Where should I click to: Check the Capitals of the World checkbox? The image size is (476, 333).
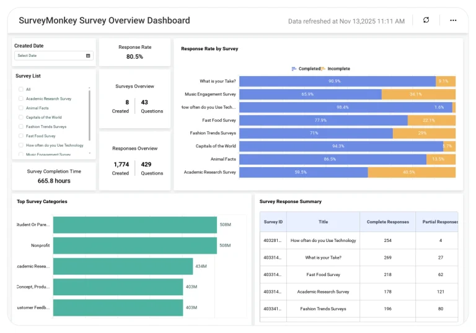[x=21, y=117]
